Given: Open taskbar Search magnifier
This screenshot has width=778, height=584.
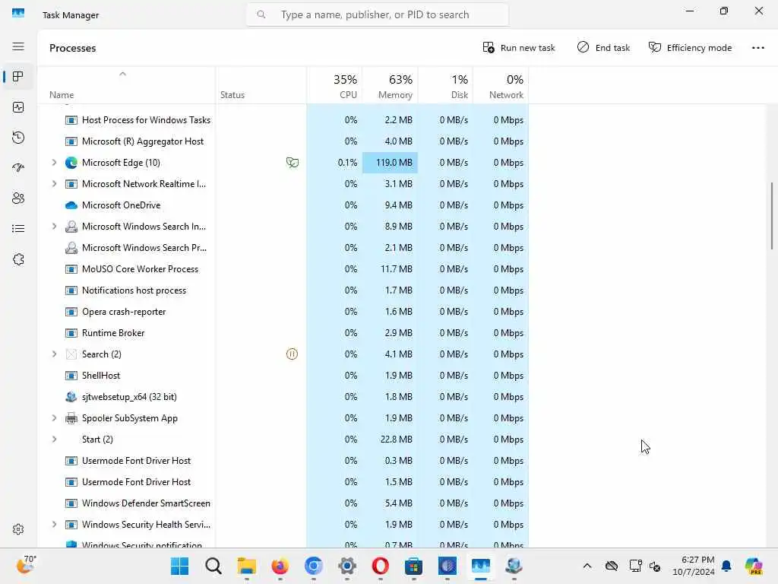Looking at the screenshot, I should (213, 566).
